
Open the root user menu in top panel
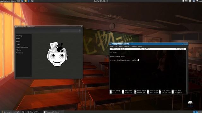(199, 1)
